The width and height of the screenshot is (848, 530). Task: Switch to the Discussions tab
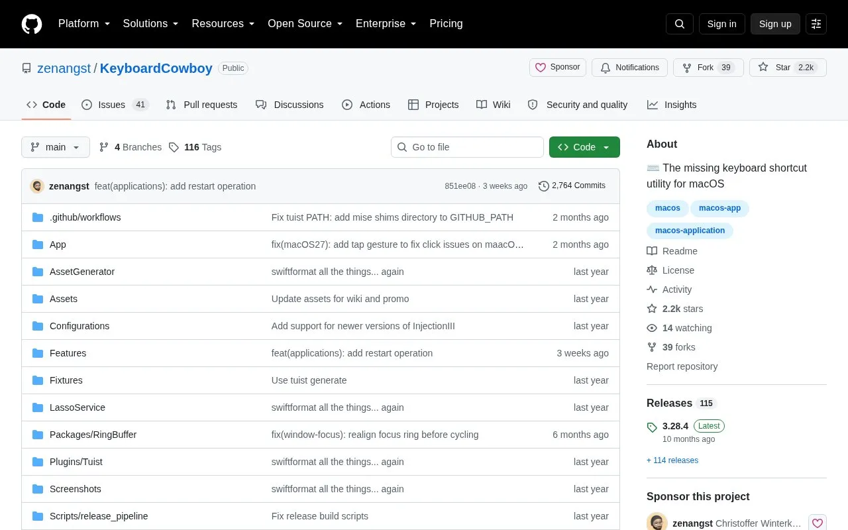point(290,105)
